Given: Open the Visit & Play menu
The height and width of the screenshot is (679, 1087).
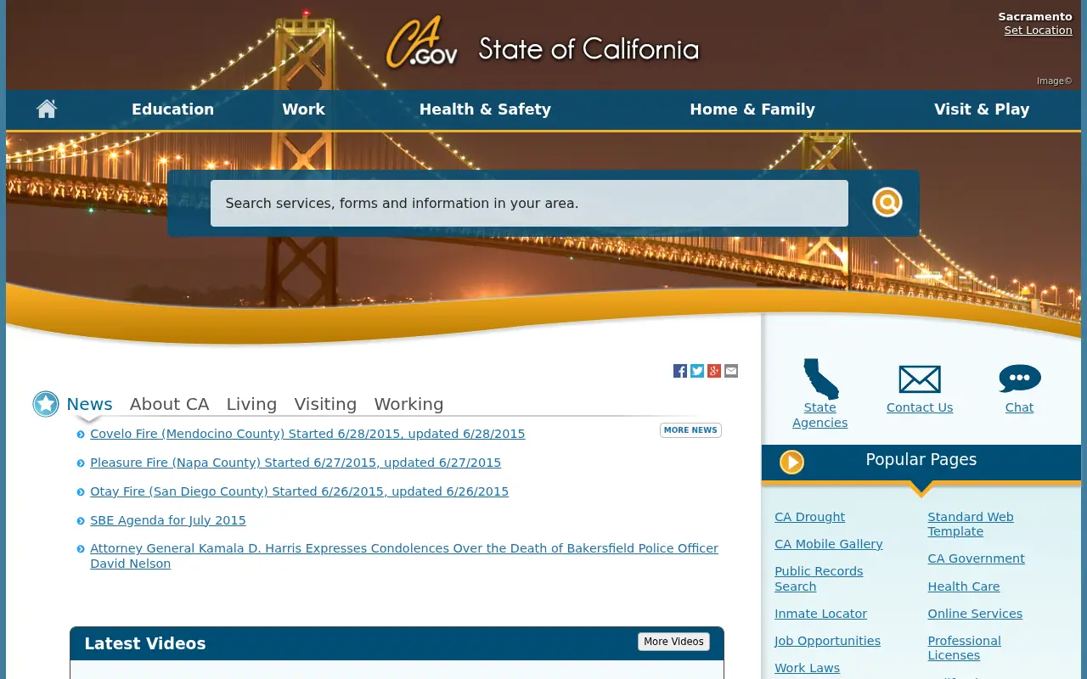Looking at the screenshot, I should pyautogui.click(x=982, y=109).
